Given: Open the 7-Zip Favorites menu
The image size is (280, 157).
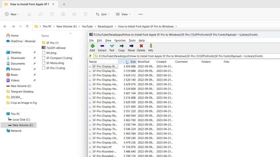Looking at the screenshot, I should [x=120, y=41].
